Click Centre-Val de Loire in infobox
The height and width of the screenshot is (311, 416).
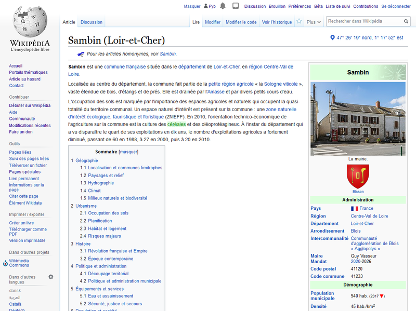tap(369, 216)
